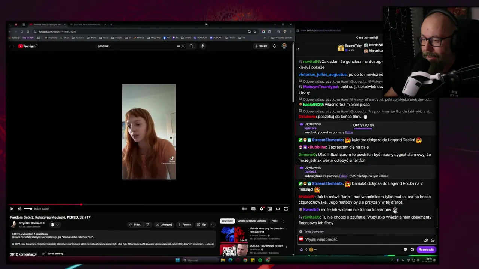Dislike the video
Image resolution: width=479 pixels, height=269 pixels.
[147, 225]
